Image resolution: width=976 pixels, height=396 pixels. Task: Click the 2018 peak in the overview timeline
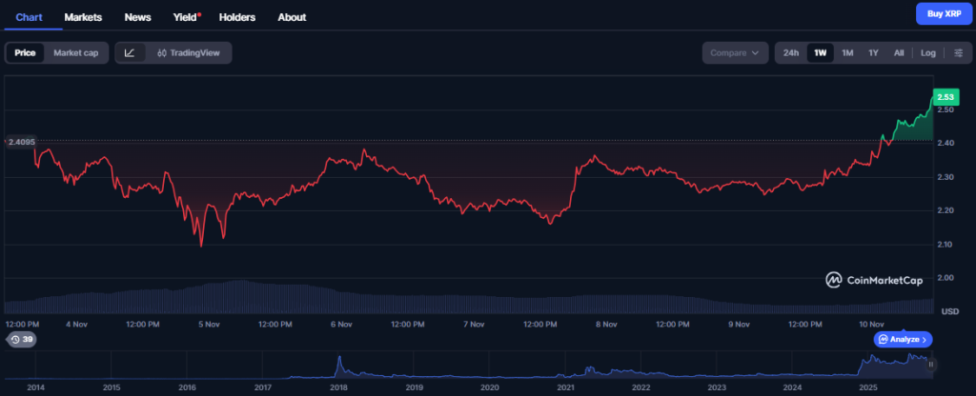coord(339,362)
